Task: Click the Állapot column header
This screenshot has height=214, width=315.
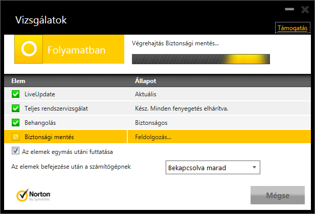Action: [145, 81]
